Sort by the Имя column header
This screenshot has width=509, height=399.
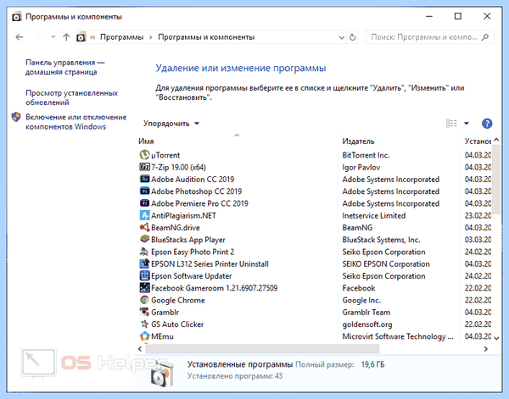click(x=146, y=141)
